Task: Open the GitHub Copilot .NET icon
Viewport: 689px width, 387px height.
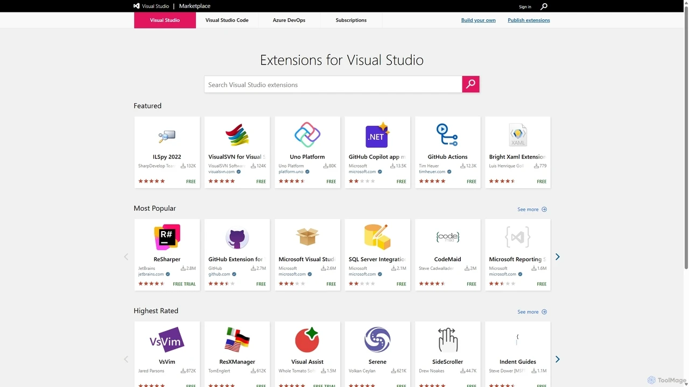Action: [377, 135]
